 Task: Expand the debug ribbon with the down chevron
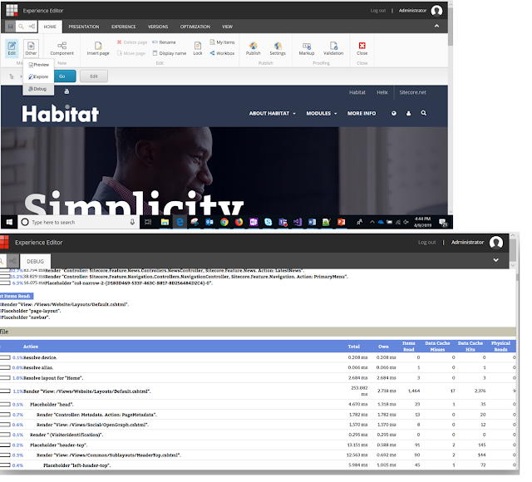(495, 260)
